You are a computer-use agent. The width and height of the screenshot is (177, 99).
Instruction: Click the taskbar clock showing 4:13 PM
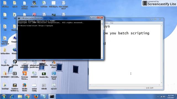pos(171,97)
